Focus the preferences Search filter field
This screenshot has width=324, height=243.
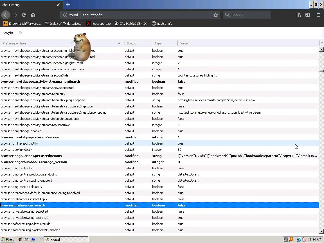(x=169, y=33)
